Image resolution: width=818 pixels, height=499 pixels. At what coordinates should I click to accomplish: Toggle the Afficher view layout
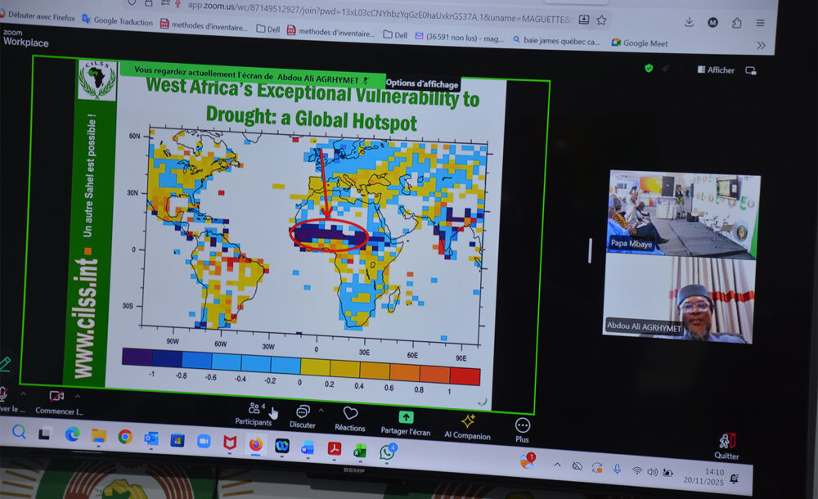point(716,70)
